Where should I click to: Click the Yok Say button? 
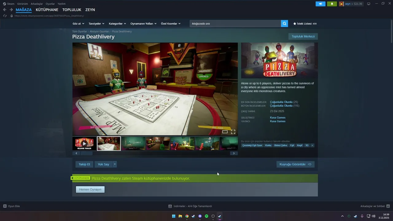point(103,164)
